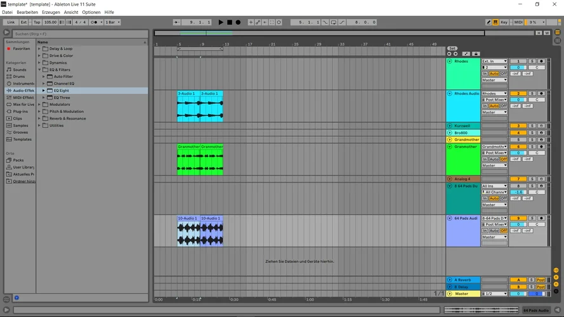Toggle the metronome button
Image resolution: width=564 pixels, height=317 pixels.
click(94, 22)
